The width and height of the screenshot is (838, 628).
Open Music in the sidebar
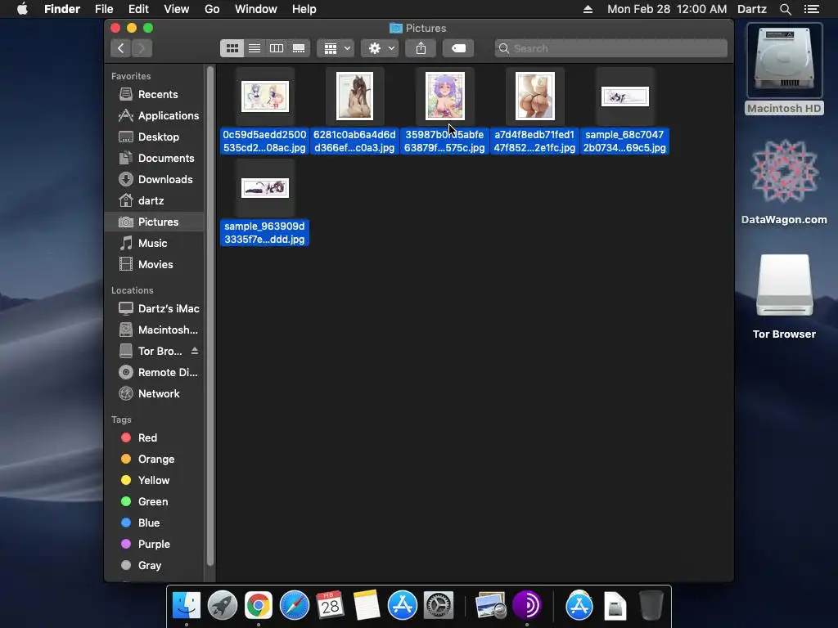(155, 243)
